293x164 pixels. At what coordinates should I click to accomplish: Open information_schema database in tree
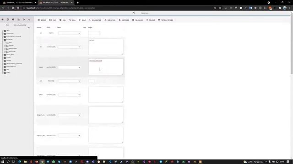(14, 36)
